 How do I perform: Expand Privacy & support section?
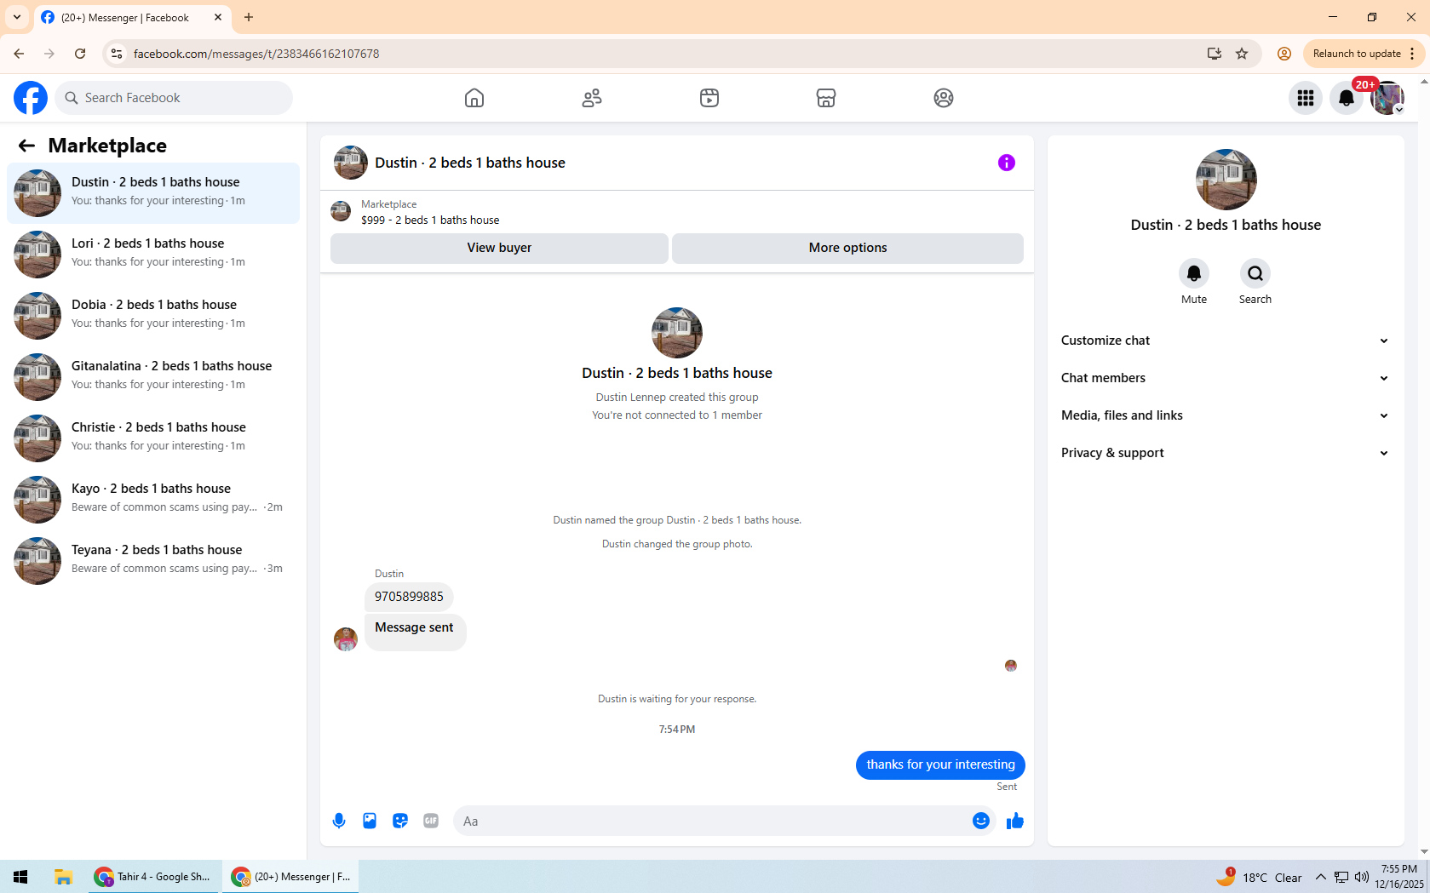1226,453
